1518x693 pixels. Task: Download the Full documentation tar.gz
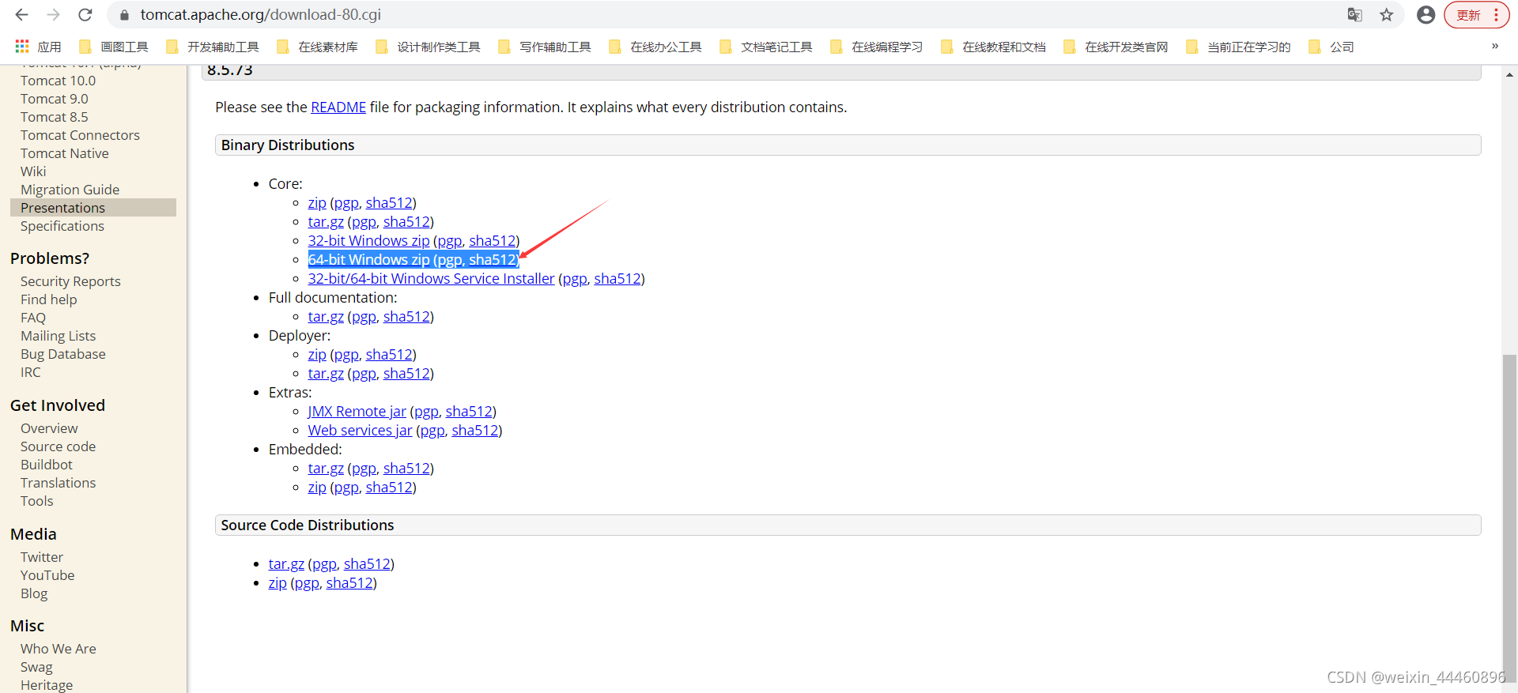click(x=326, y=317)
